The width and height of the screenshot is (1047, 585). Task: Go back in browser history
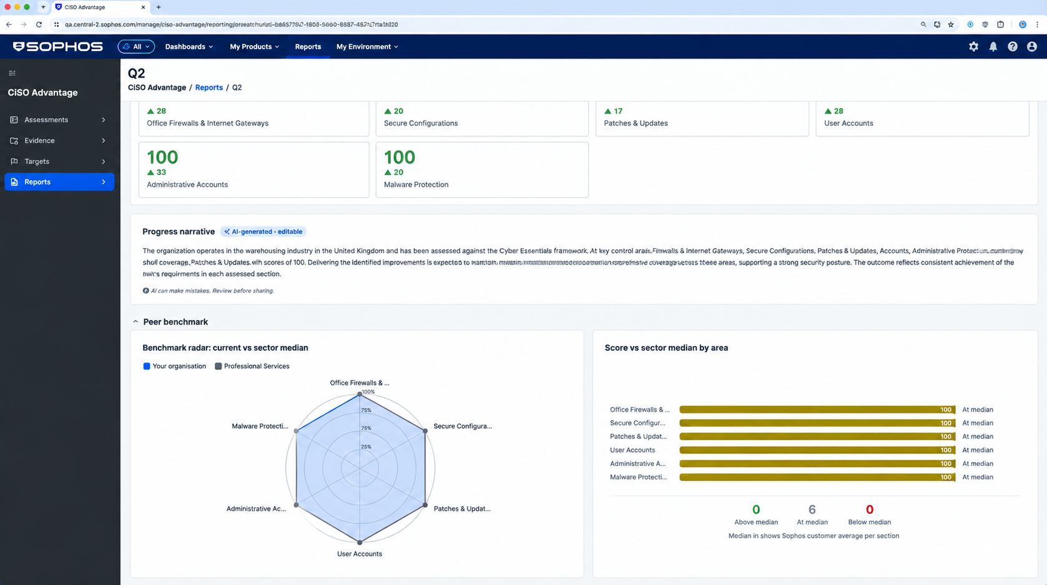(9, 24)
